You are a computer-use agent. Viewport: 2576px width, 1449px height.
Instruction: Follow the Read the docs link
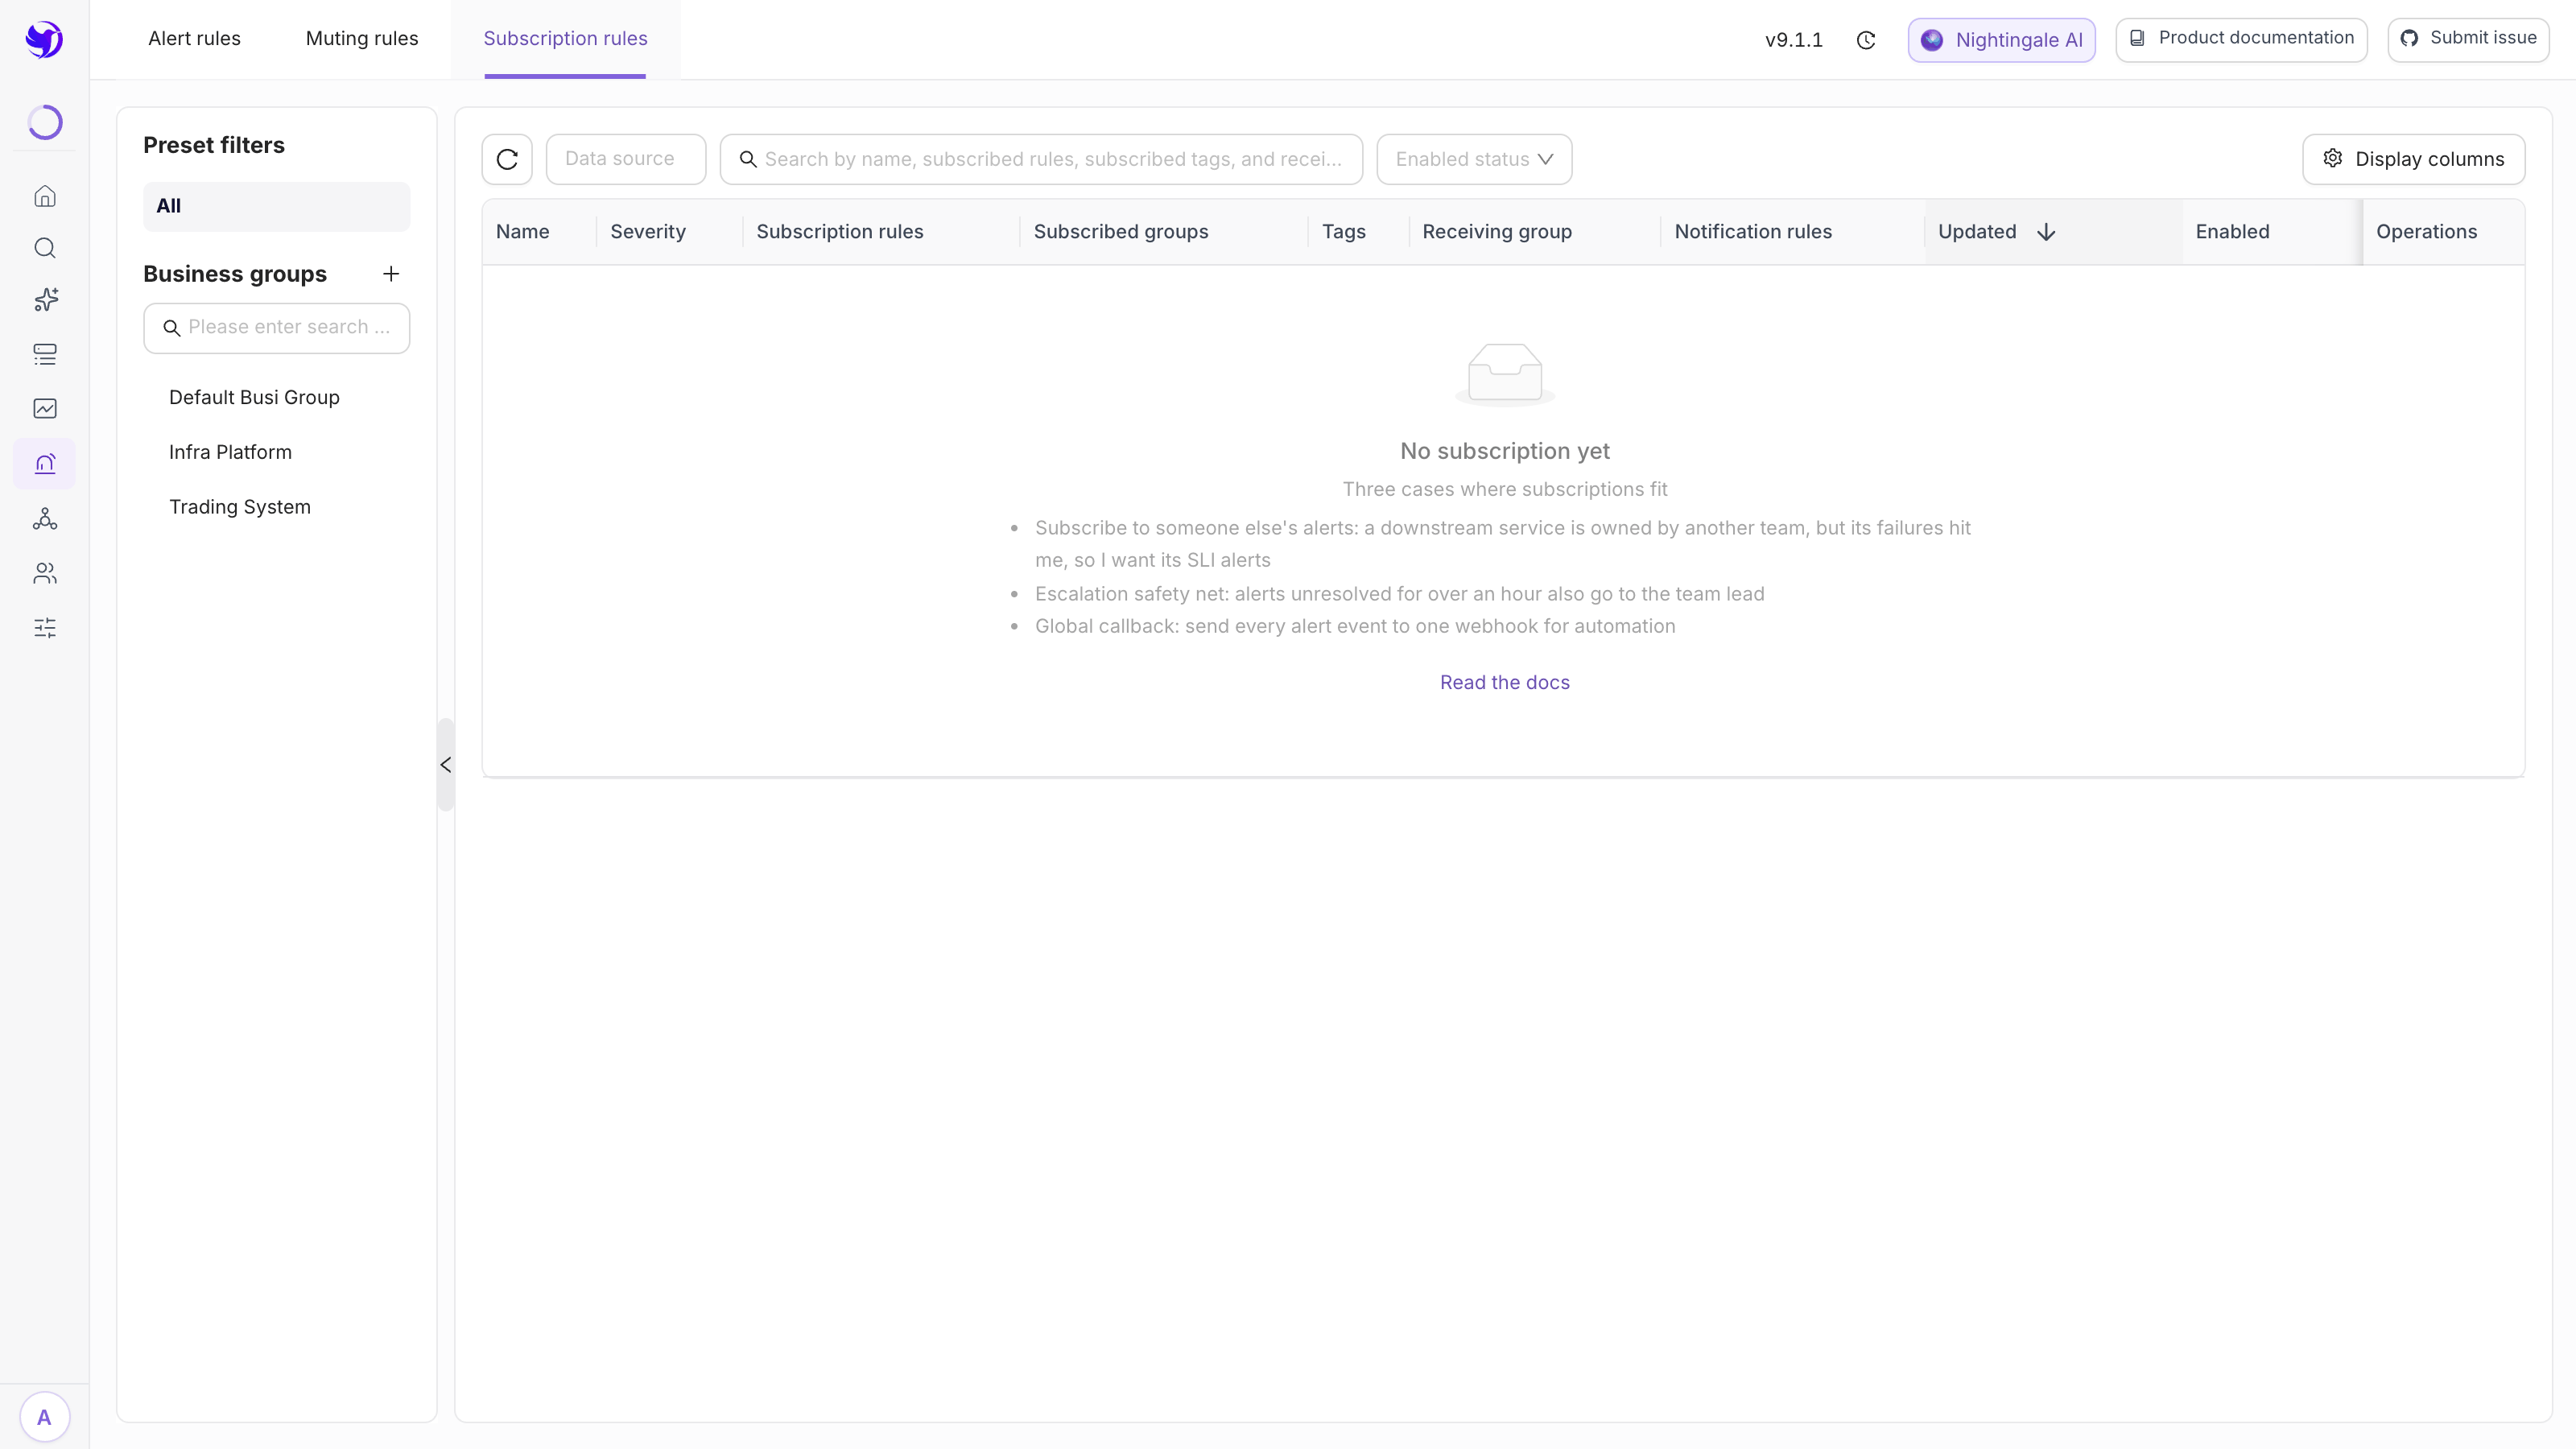pyautogui.click(x=1504, y=682)
